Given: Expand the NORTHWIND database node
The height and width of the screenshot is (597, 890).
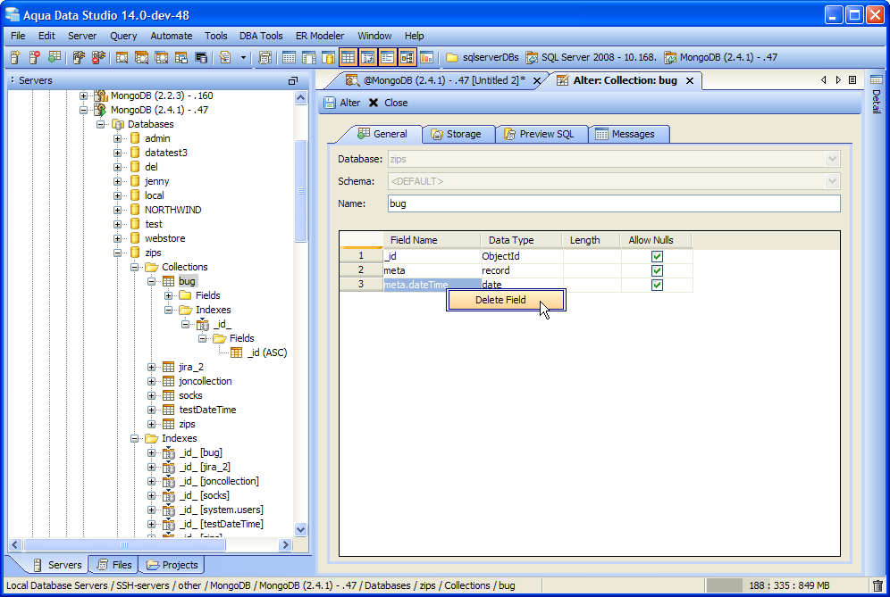Looking at the screenshot, I should 117,210.
